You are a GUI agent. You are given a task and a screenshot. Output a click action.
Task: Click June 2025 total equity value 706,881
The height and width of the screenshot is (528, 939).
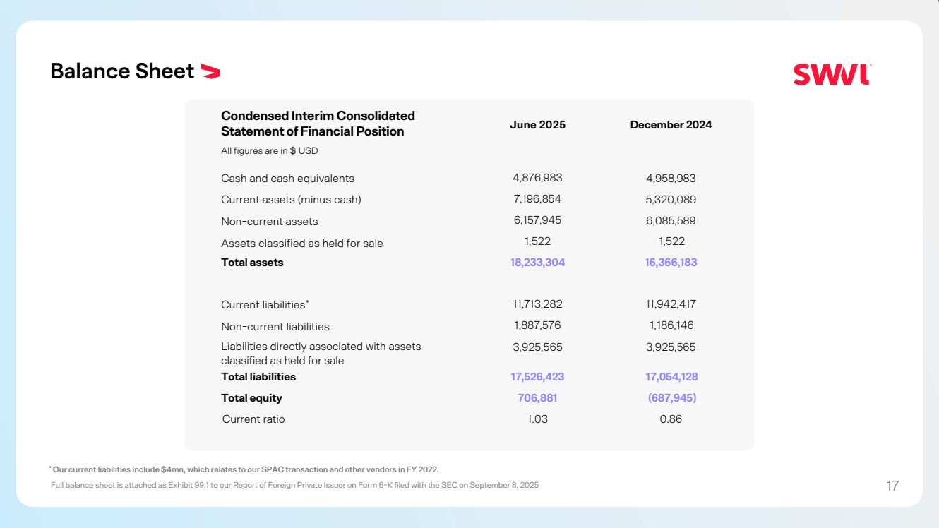(x=537, y=398)
